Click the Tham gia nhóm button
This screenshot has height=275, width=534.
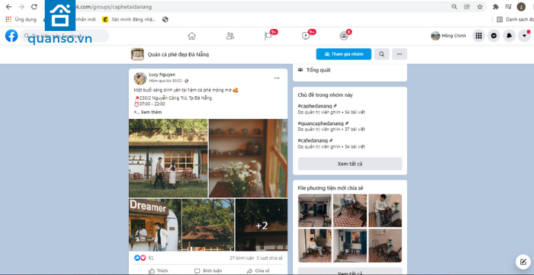point(344,54)
